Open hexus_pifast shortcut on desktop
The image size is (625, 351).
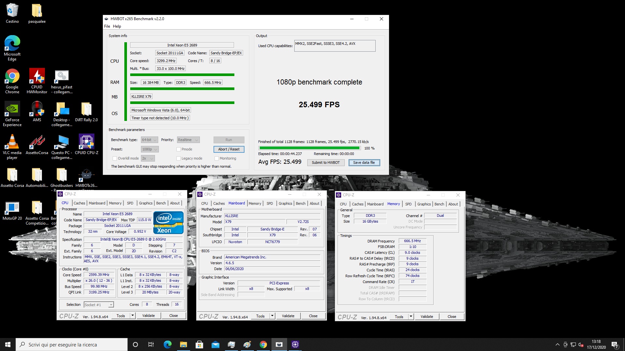click(x=62, y=81)
